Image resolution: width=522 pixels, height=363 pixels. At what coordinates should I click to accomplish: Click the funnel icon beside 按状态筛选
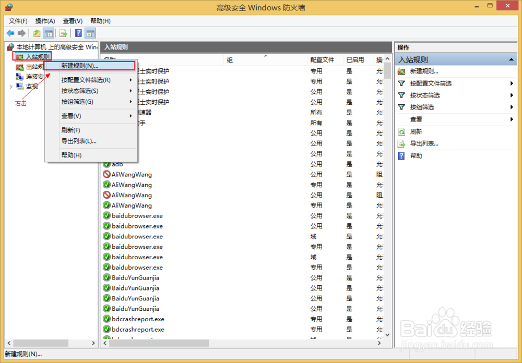click(x=401, y=95)
